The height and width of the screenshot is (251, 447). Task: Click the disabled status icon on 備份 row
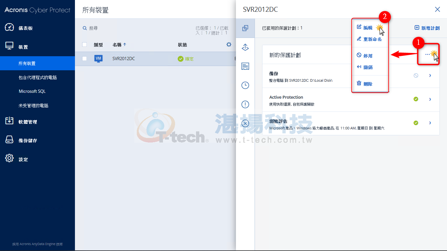(416, 75)
